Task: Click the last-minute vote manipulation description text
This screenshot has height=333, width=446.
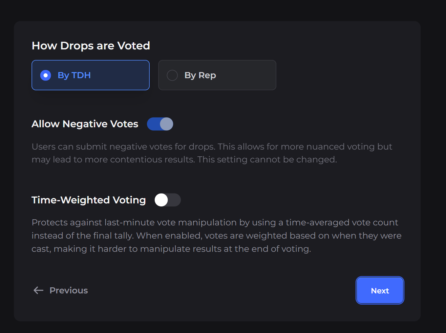Action: [x=216, y=236]
